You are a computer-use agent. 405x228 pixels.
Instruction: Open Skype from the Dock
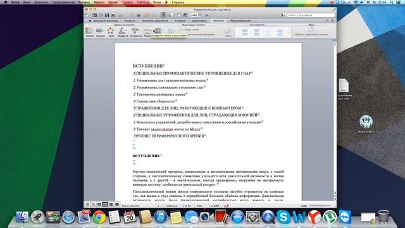point(283,217)
